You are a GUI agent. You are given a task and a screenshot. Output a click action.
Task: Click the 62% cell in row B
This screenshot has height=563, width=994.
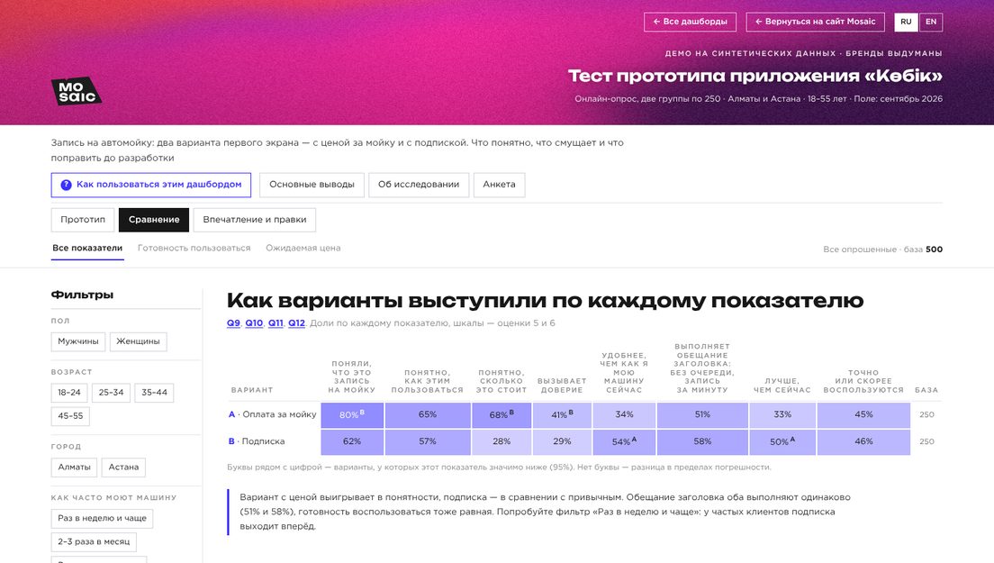pos(352,442)
